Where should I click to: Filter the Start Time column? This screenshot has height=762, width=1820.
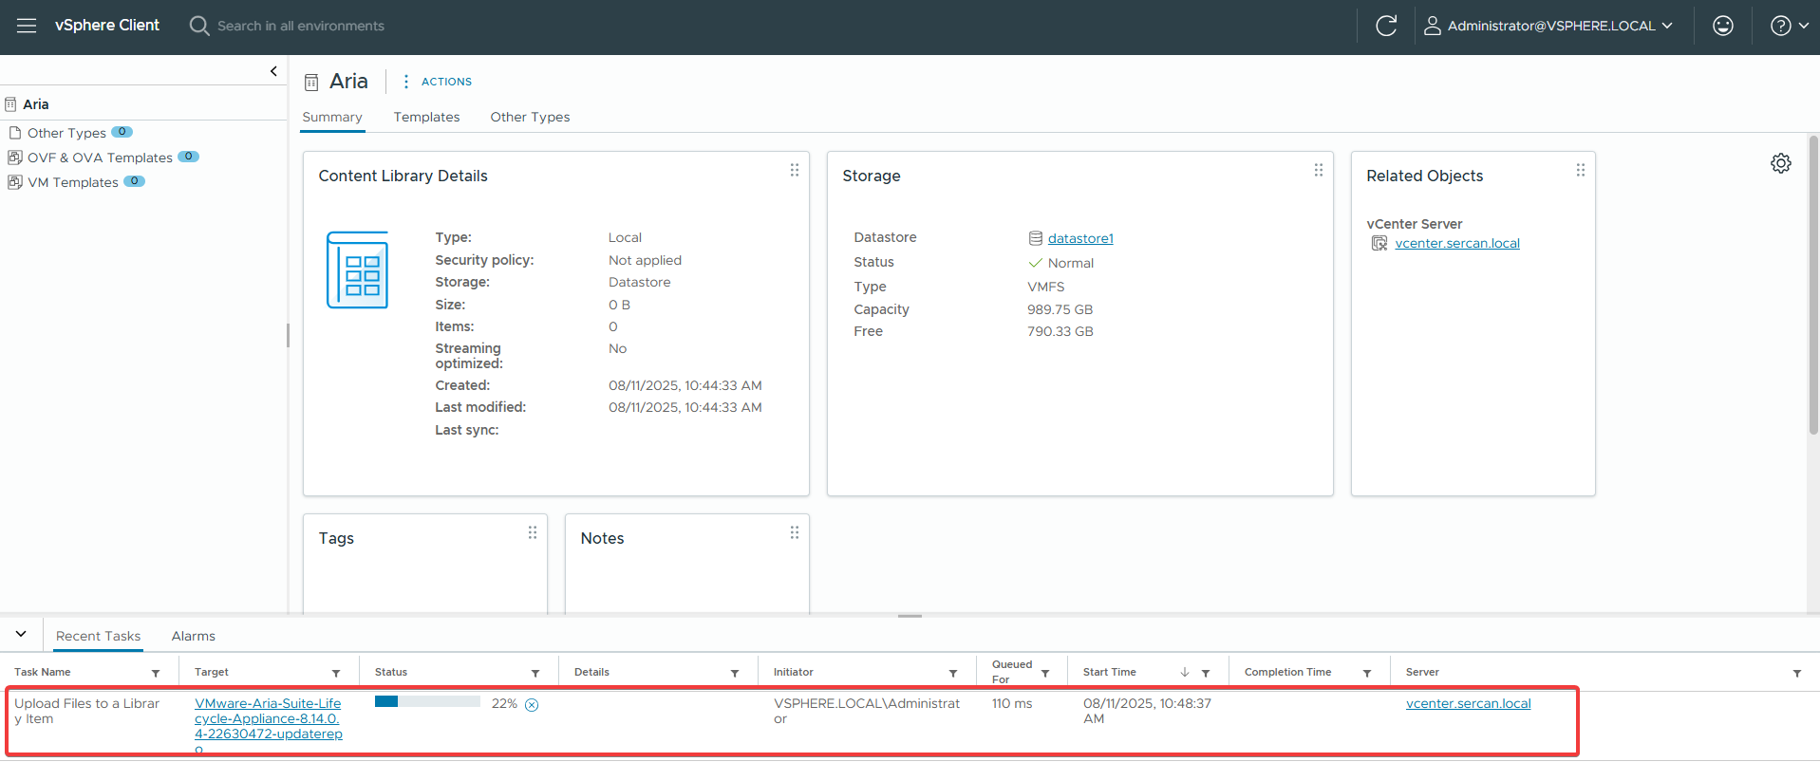[1206, 673]
